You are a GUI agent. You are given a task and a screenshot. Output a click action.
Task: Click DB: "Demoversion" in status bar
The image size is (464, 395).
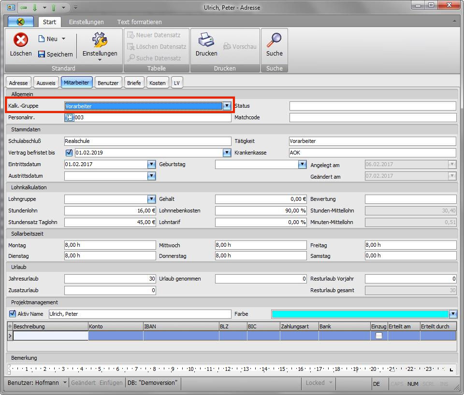pos(152,382)
